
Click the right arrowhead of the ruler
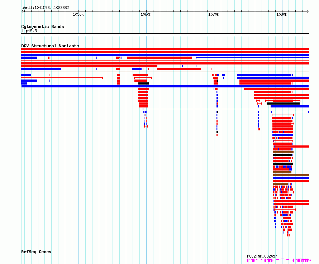[308, 11]
